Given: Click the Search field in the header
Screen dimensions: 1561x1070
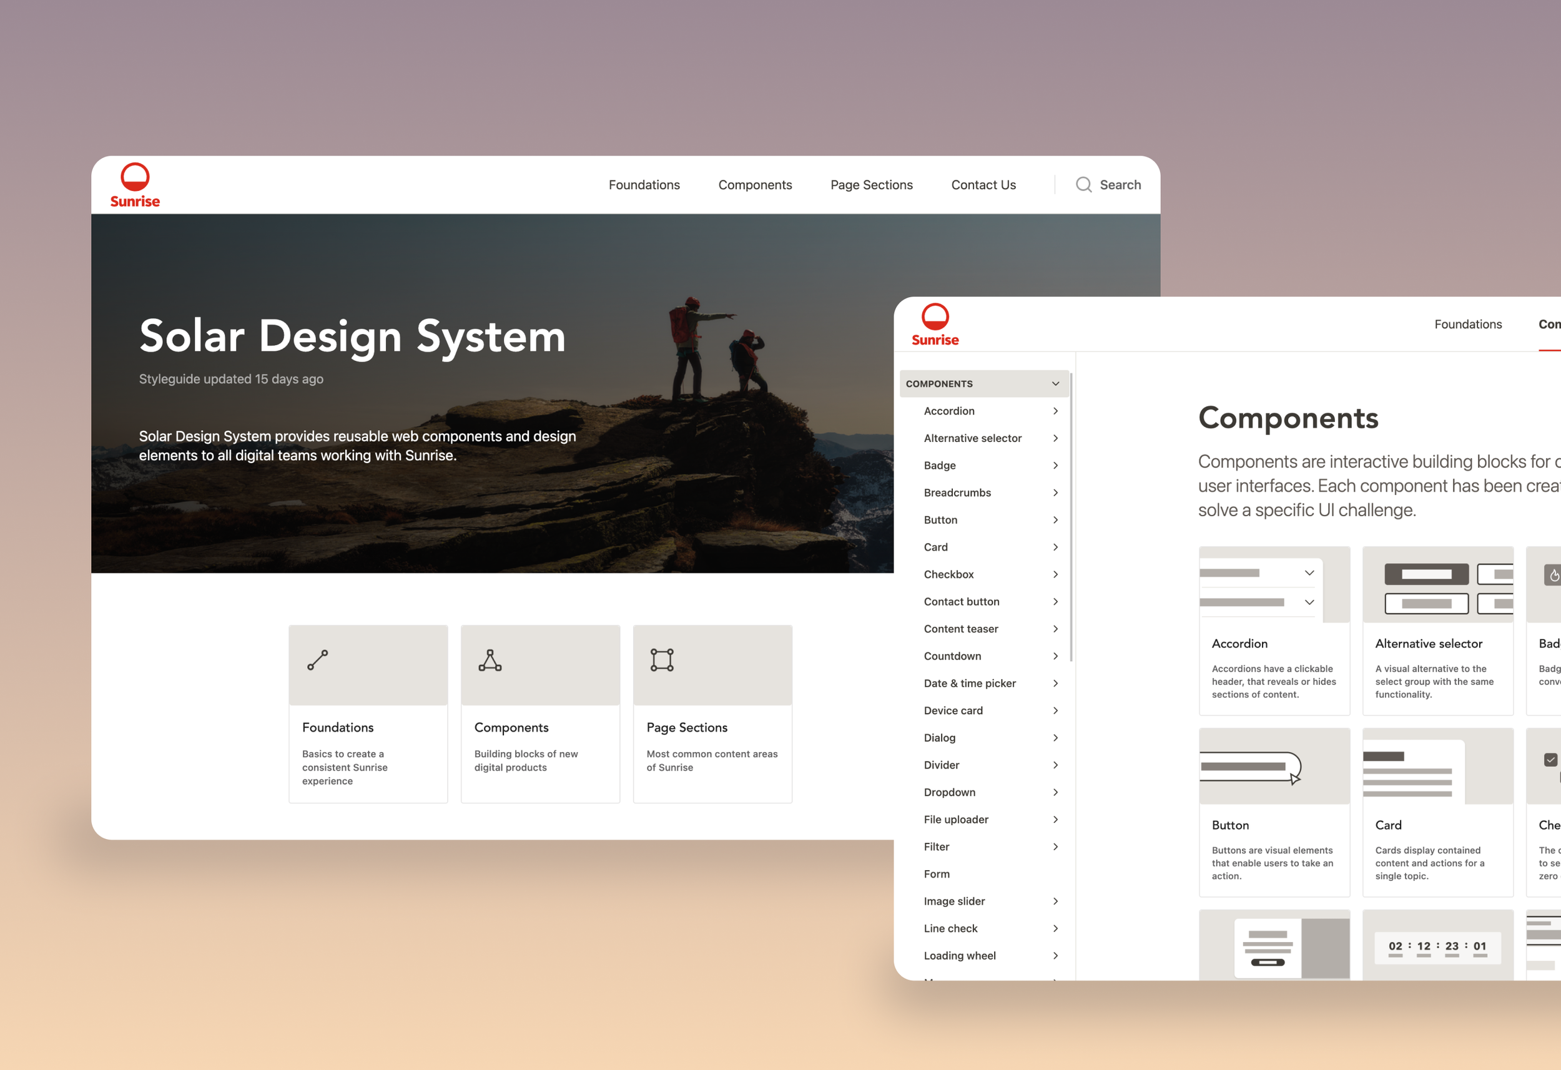Looking at the screenshot, I should pos(1108,185).
